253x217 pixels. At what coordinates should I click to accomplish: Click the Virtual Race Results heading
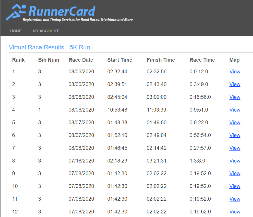point(49,47)
